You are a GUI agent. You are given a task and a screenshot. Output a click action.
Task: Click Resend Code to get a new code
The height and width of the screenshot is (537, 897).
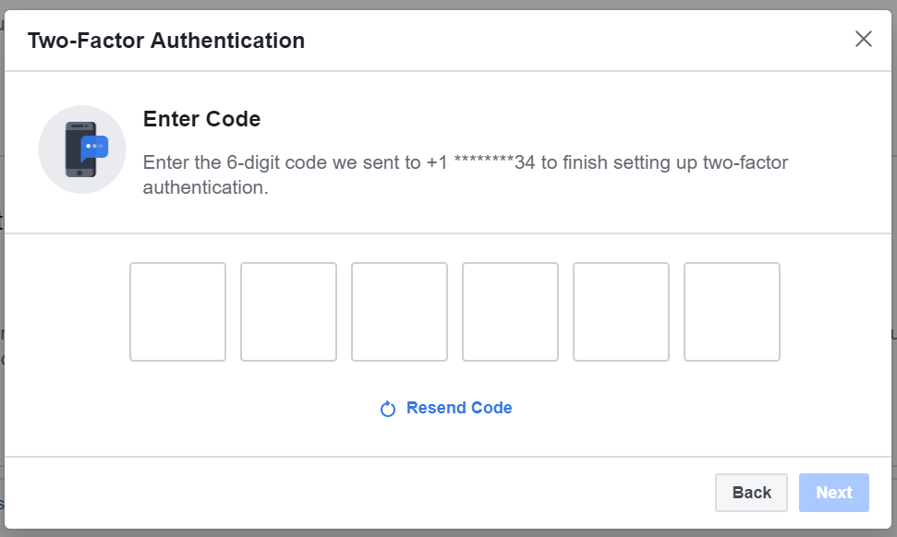[458, 407]
